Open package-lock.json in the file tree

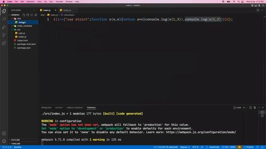(x=26, y=44)
